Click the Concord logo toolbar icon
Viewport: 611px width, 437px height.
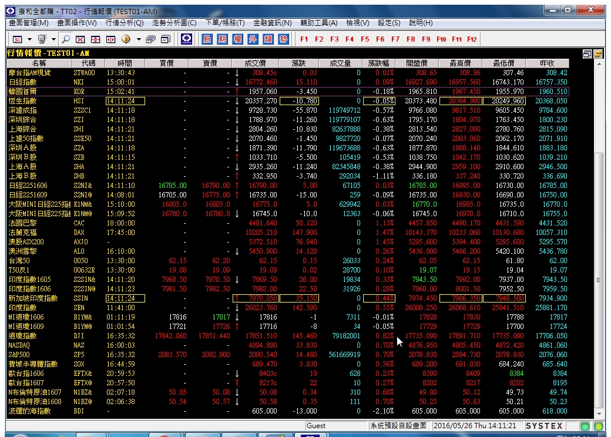click(187, 39)
